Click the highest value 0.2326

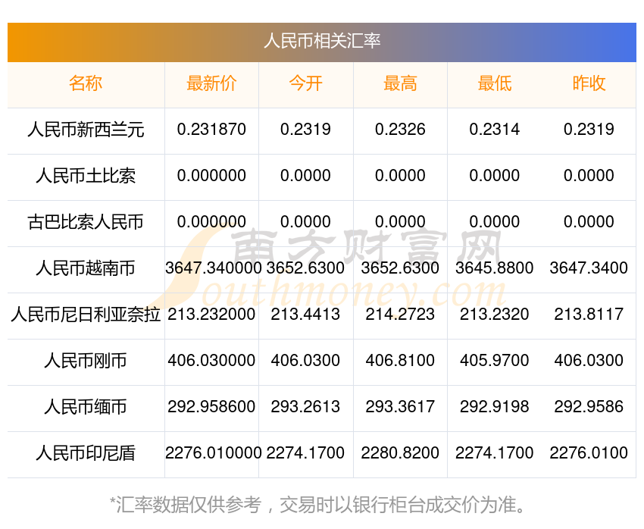point(400,130)
